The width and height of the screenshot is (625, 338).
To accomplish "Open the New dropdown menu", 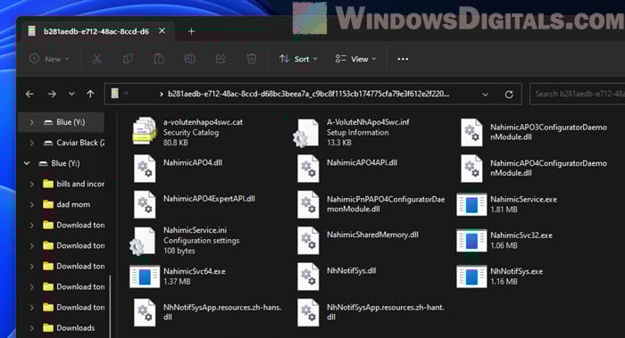I will tap(49, 59).
